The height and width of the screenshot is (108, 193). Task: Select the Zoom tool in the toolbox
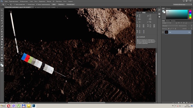(2, 61)
